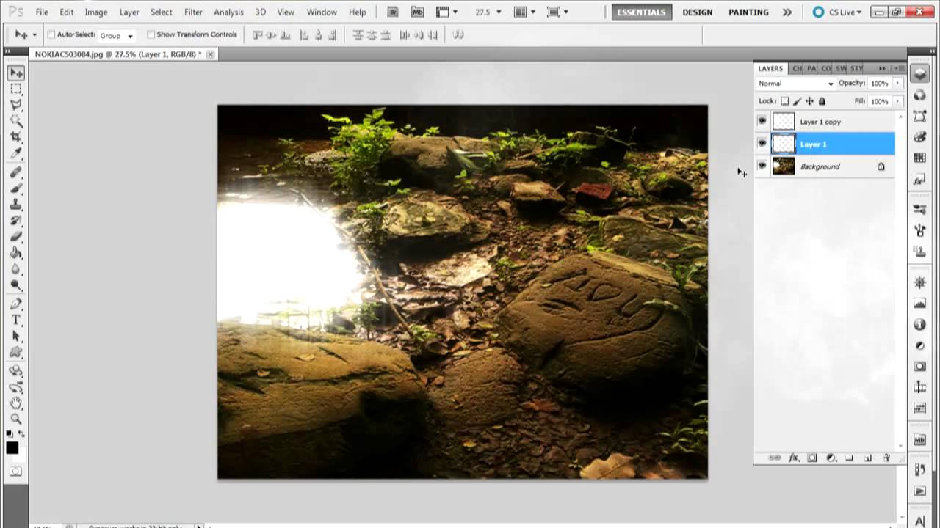Open the Filter menu
The height and width of the screenshot is (528, 940).
pos(194,12)
